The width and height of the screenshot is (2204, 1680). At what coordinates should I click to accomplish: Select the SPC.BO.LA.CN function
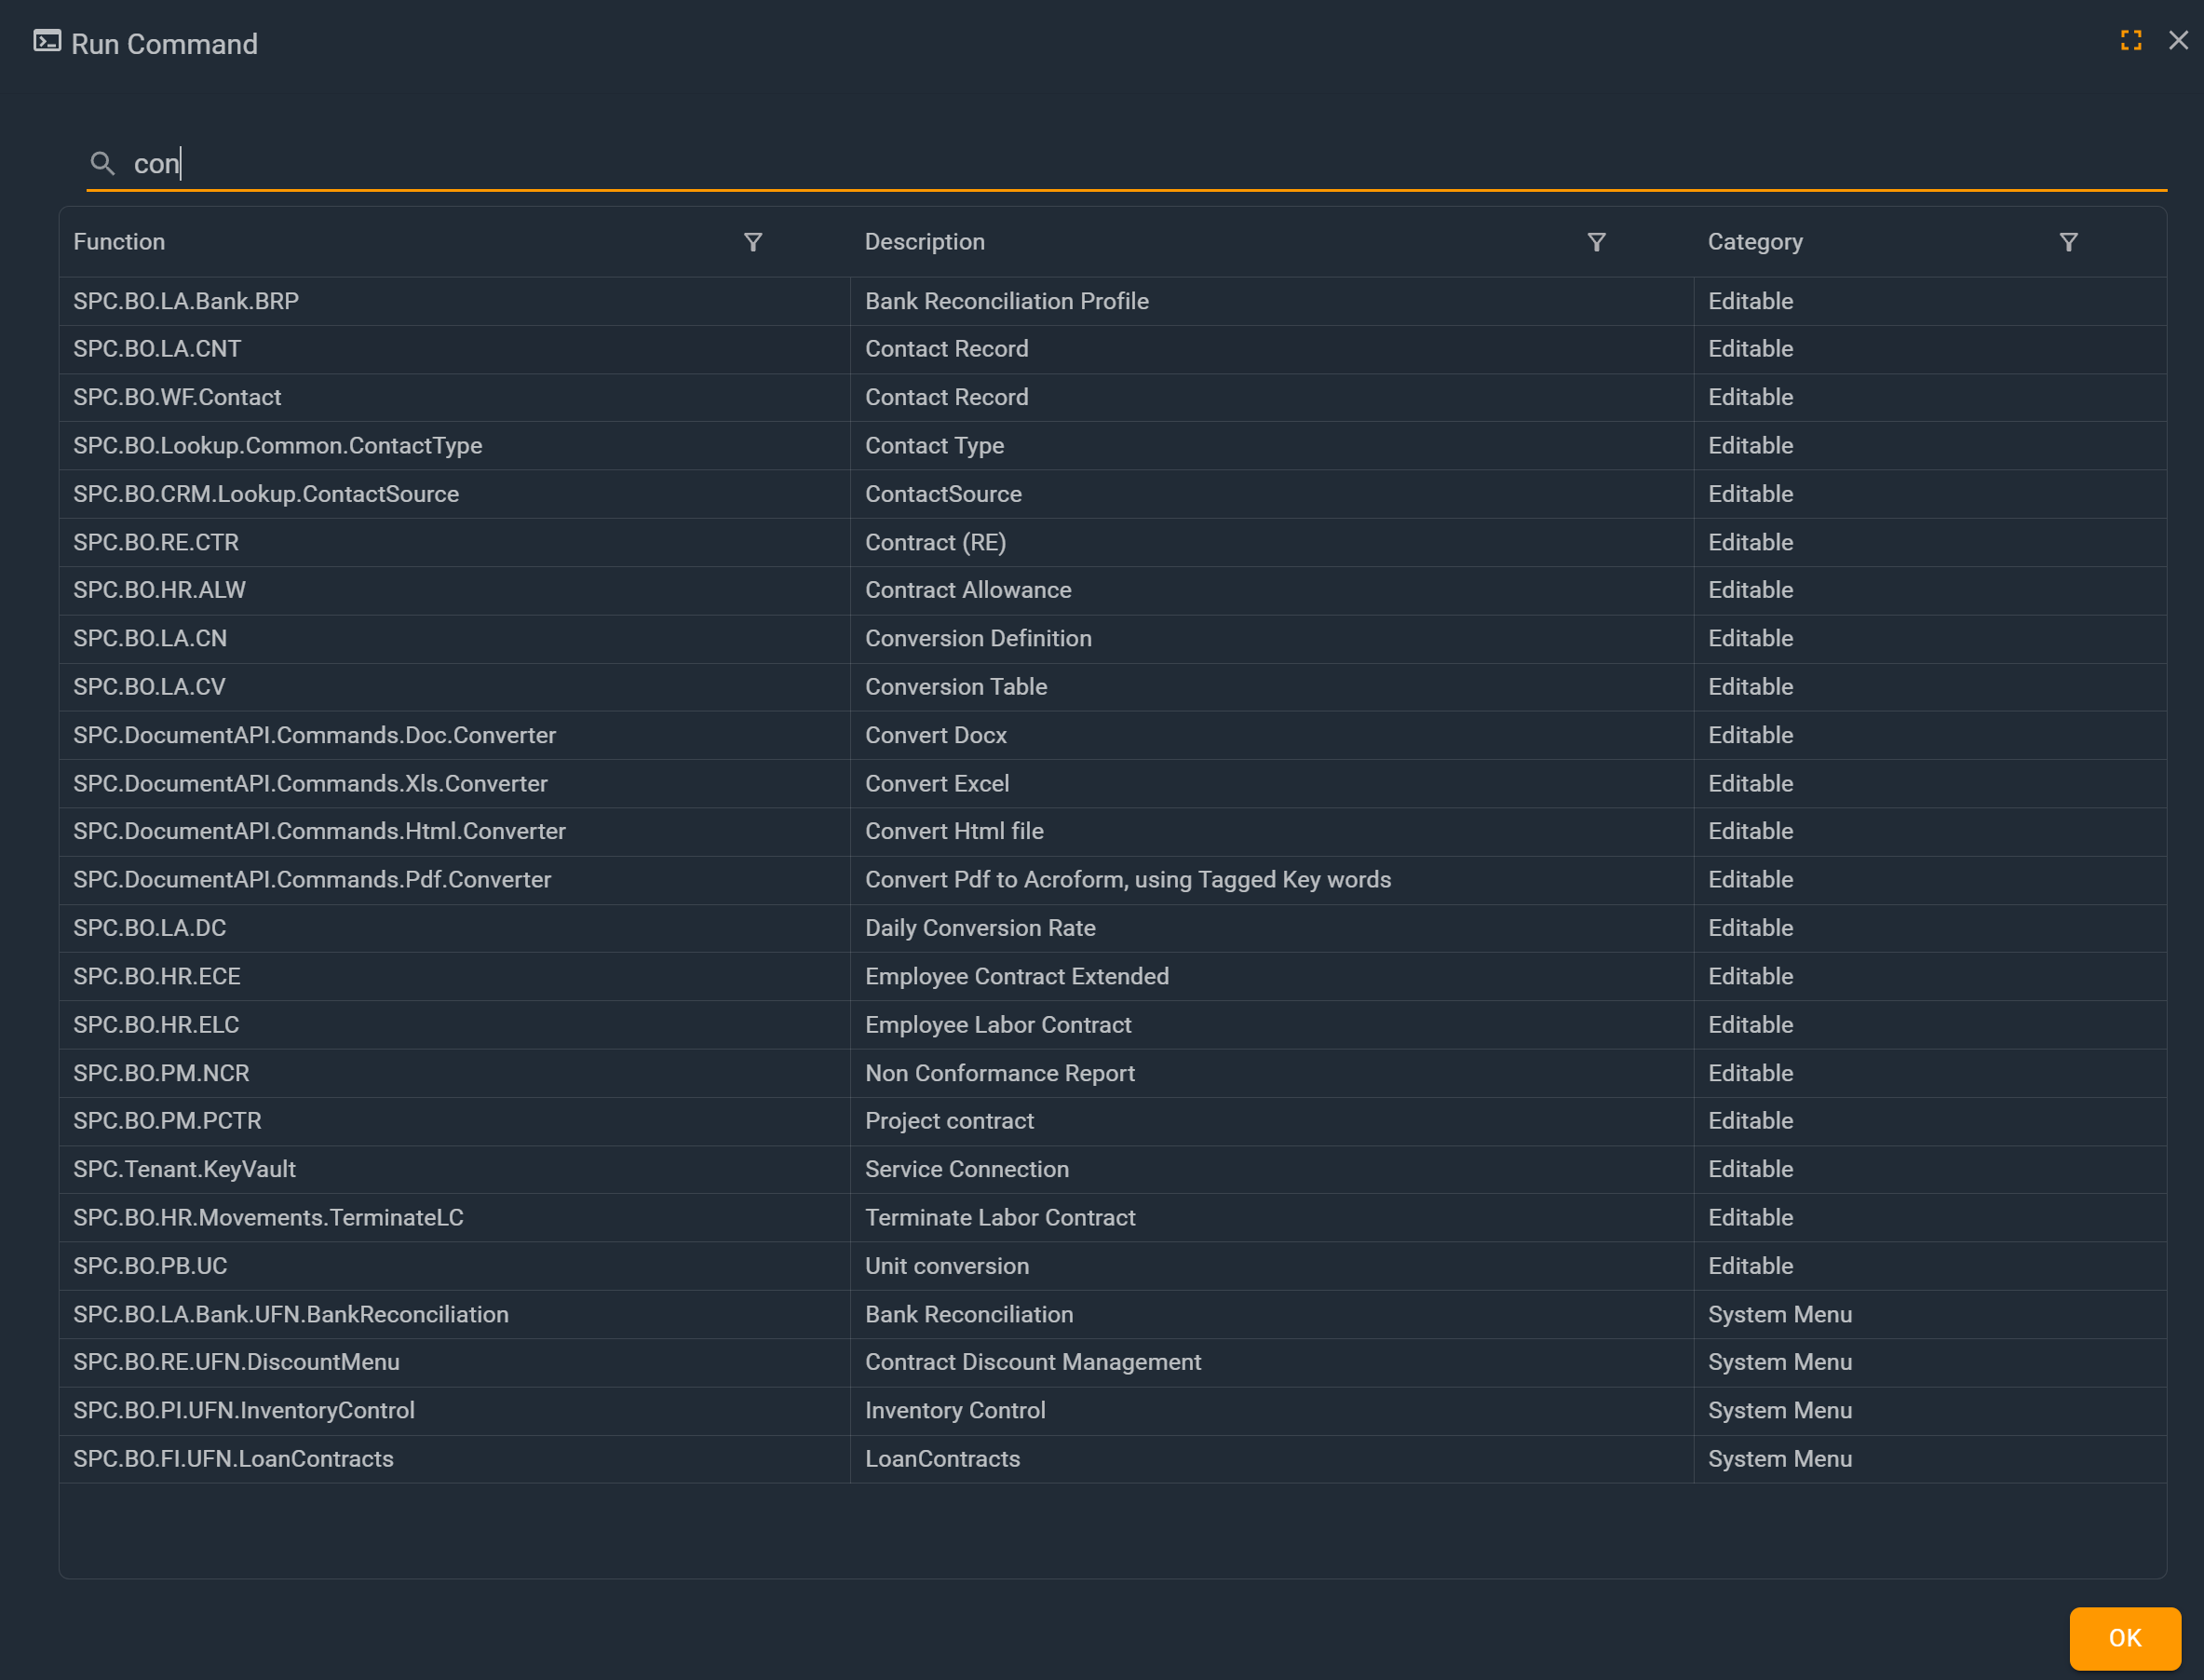coord(150,638)
